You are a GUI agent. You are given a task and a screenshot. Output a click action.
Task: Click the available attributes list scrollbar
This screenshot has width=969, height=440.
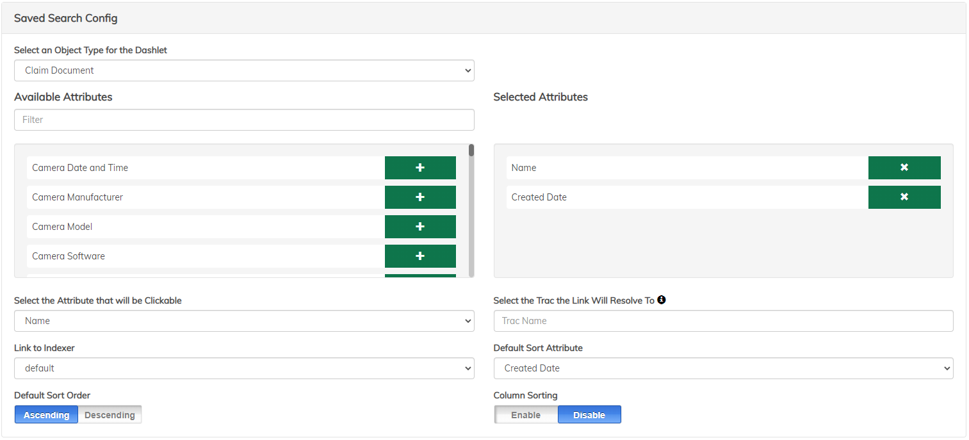[x=471, y=211]
